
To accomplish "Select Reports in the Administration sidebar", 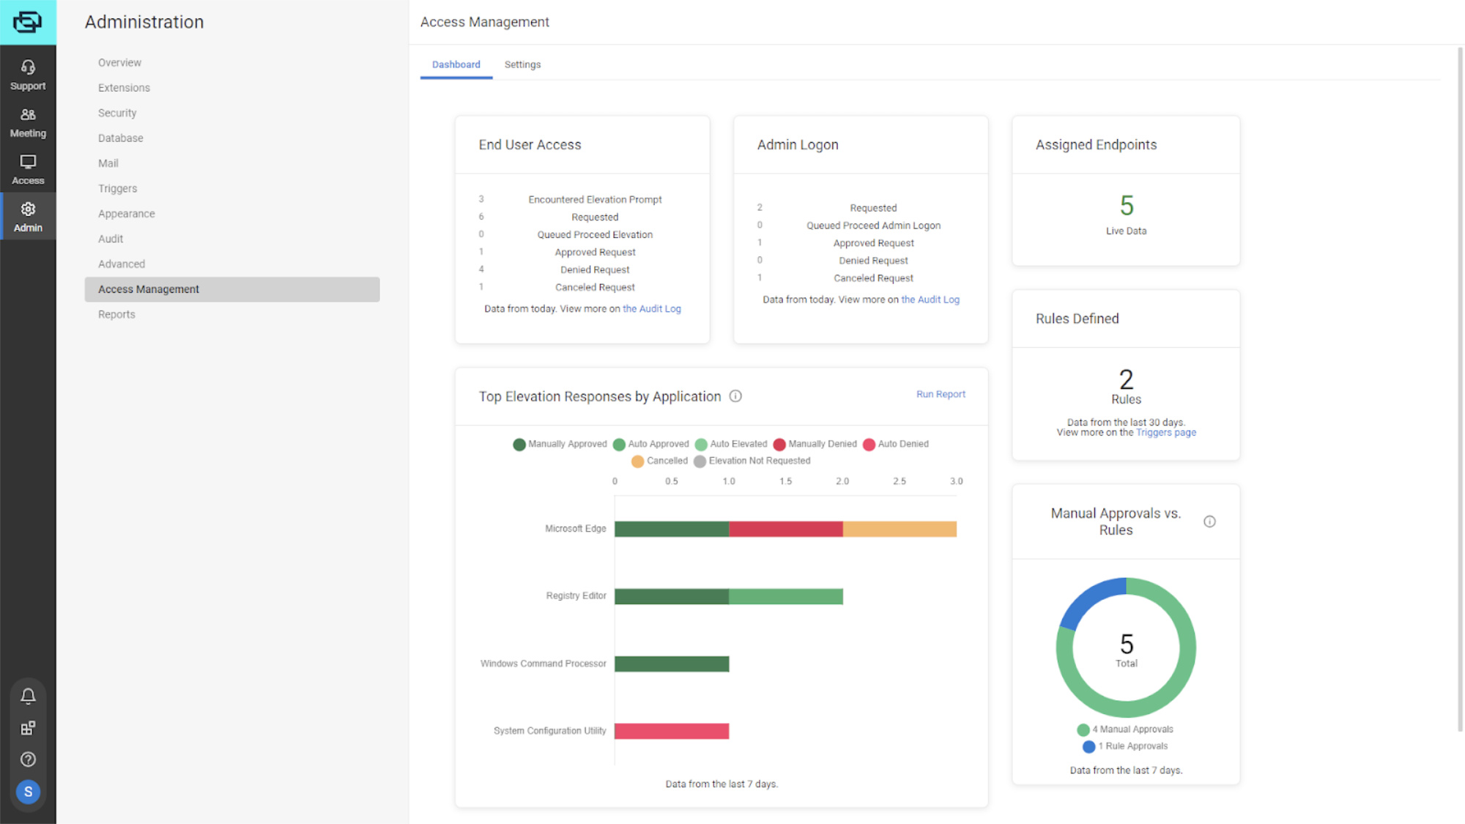I will pyautogui.click(x=116, y=314).
